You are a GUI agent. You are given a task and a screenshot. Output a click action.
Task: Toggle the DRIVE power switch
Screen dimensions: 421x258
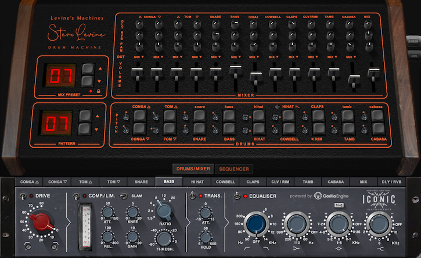pos(23,196)
